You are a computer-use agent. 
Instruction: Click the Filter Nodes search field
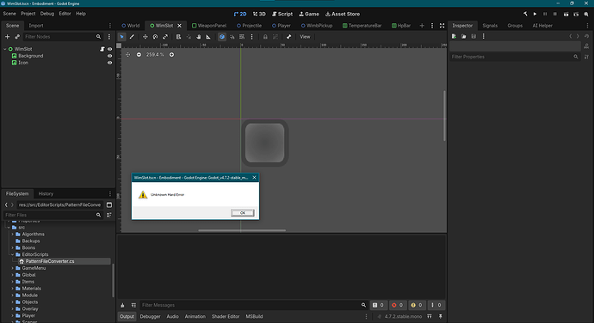(x=63, y=37)
